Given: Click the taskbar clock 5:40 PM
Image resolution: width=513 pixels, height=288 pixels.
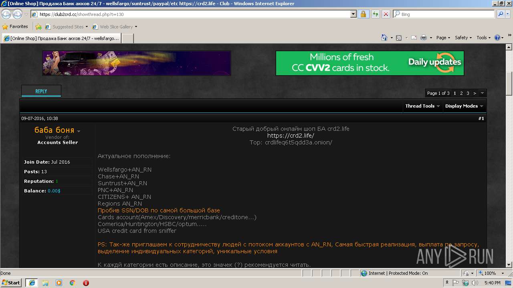Looking at the screenshot, I should [492, 283].
